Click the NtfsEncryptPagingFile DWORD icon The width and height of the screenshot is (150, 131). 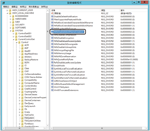(x=52, y=50)
